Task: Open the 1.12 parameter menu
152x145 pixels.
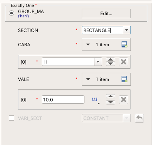Action: [x=96, y=100]
